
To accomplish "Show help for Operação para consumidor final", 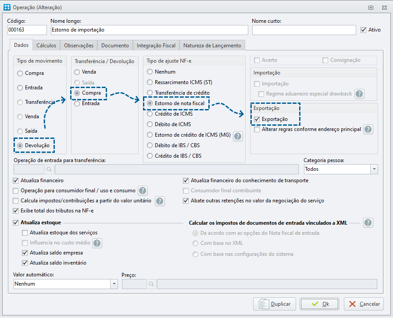I will tap(143, 191).
